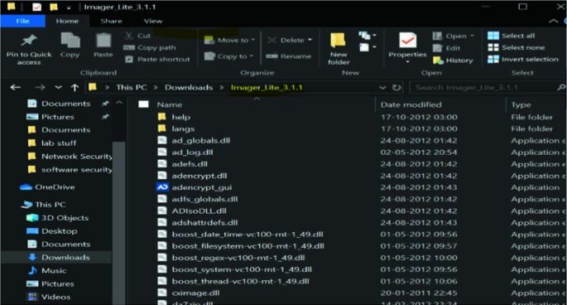567x305 pixels.
Task: Tick the select-all checkbox beside Name
Action: [x=143, y=104]
